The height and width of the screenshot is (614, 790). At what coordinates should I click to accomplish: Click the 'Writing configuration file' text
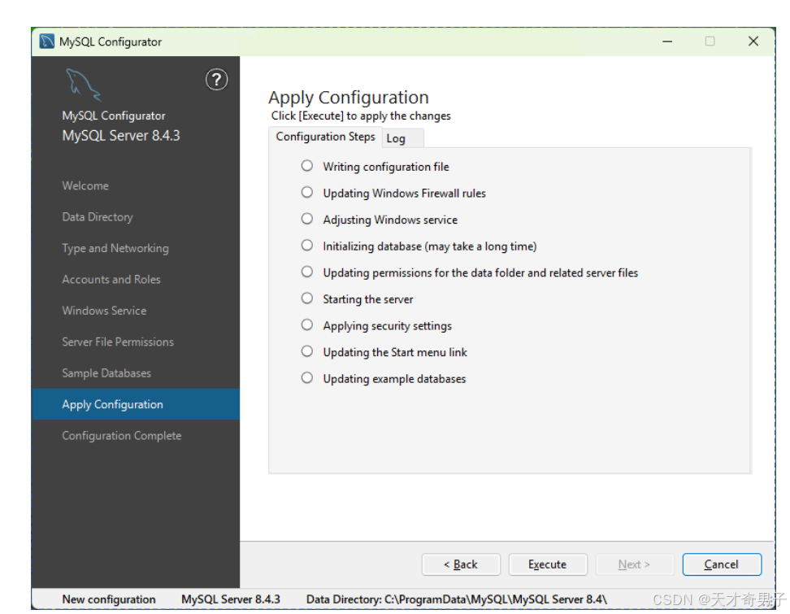(386, 167)
